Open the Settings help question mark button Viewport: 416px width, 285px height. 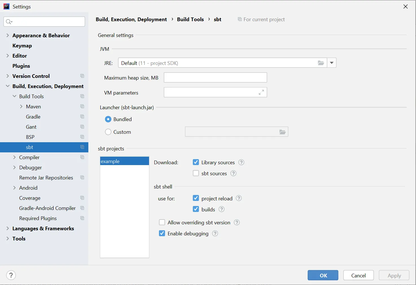coord(11,275)
